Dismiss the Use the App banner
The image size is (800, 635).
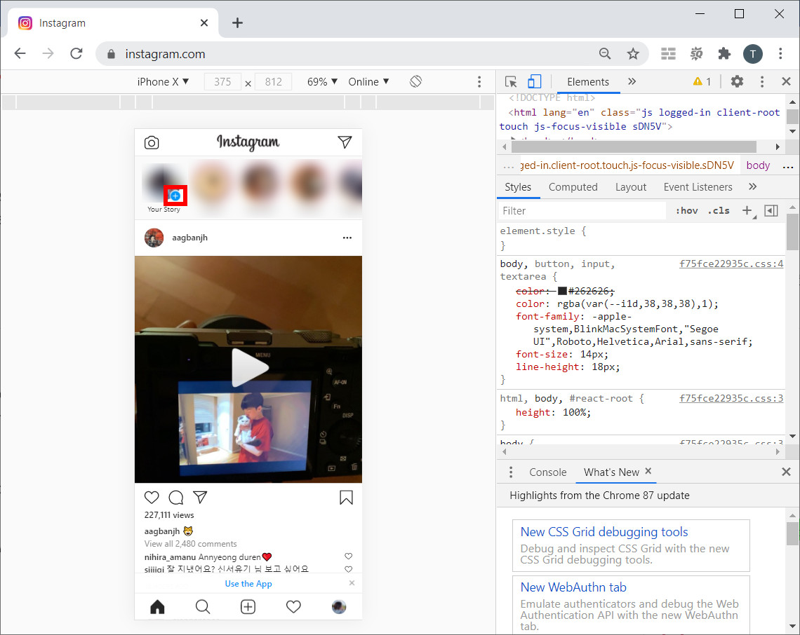coord(352,583)
